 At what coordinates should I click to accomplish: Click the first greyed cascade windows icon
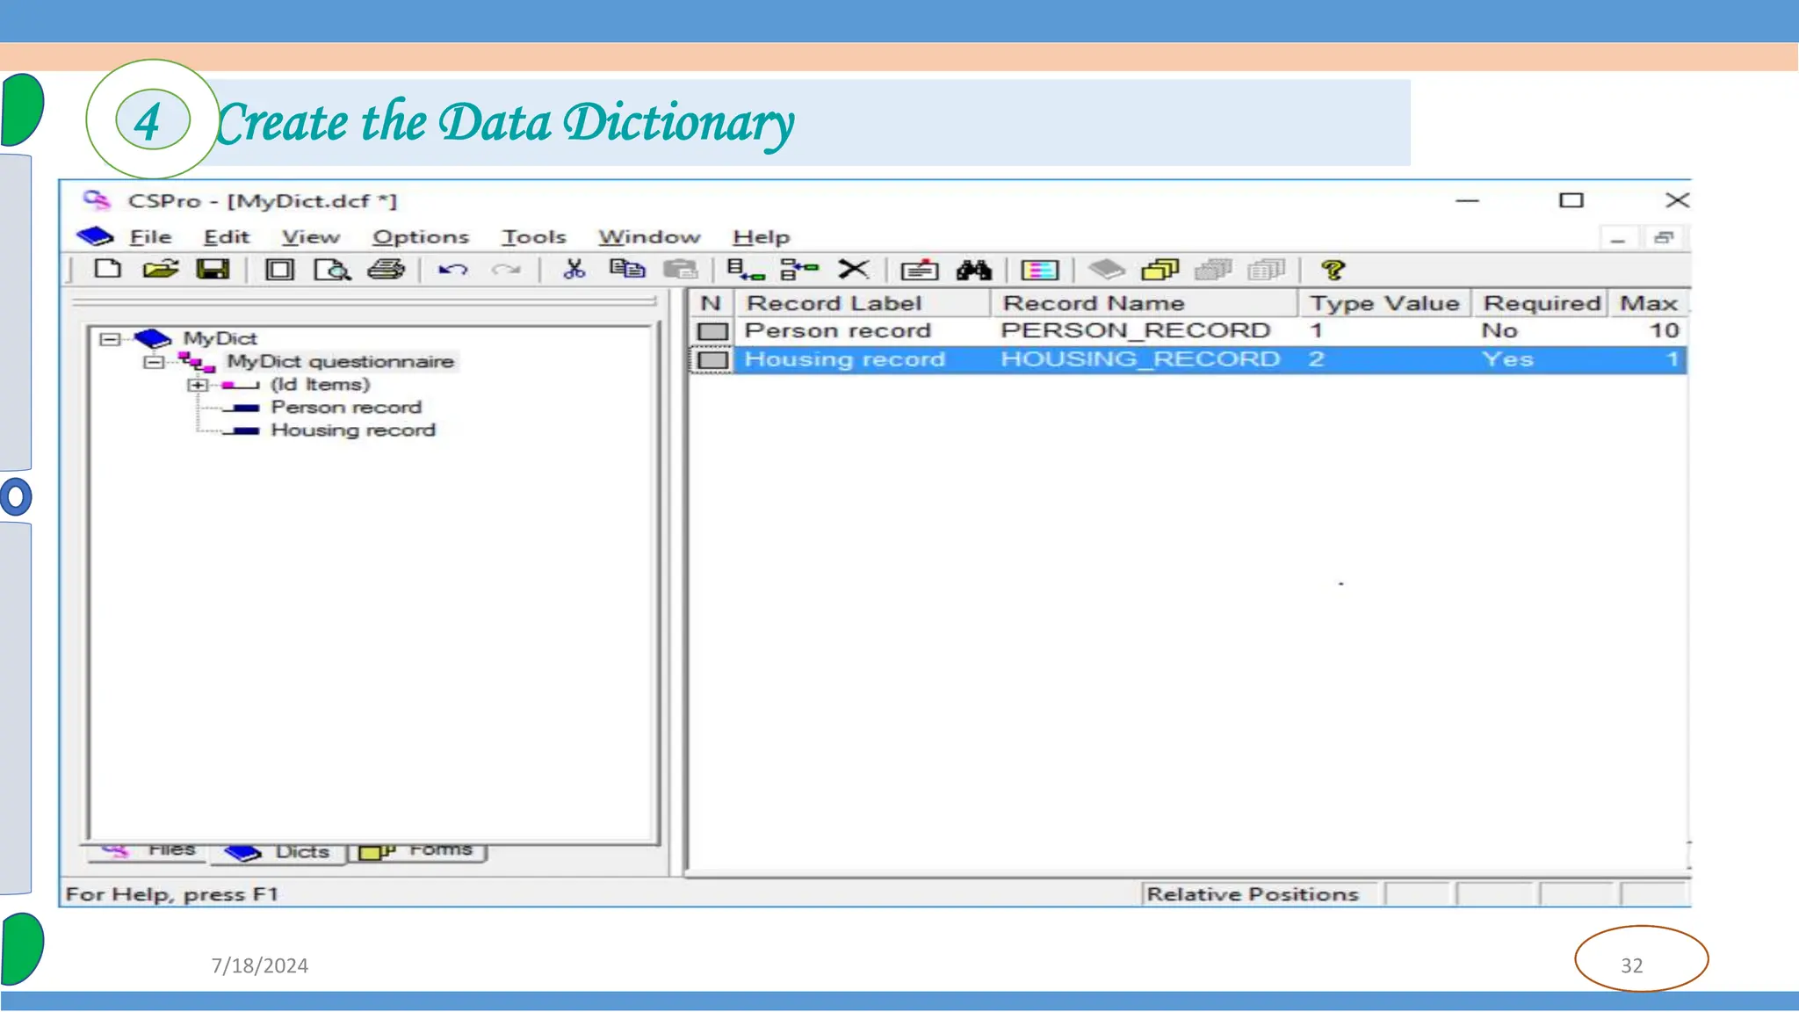pos(1213,270)
